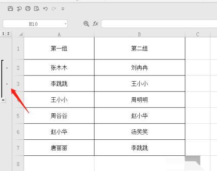
Task: Select 王小小 in column B
Action: [139, 84]
